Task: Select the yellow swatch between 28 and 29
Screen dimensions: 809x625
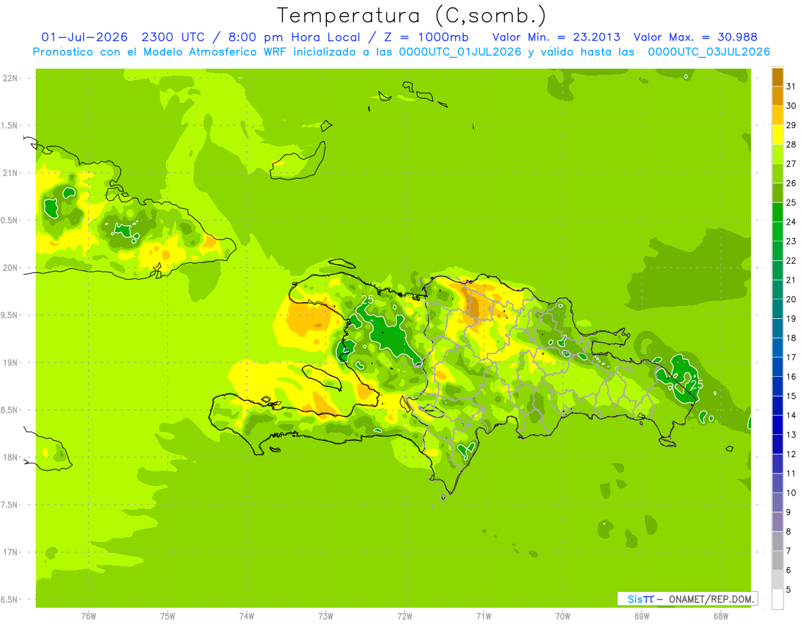Action: (777, 135)
